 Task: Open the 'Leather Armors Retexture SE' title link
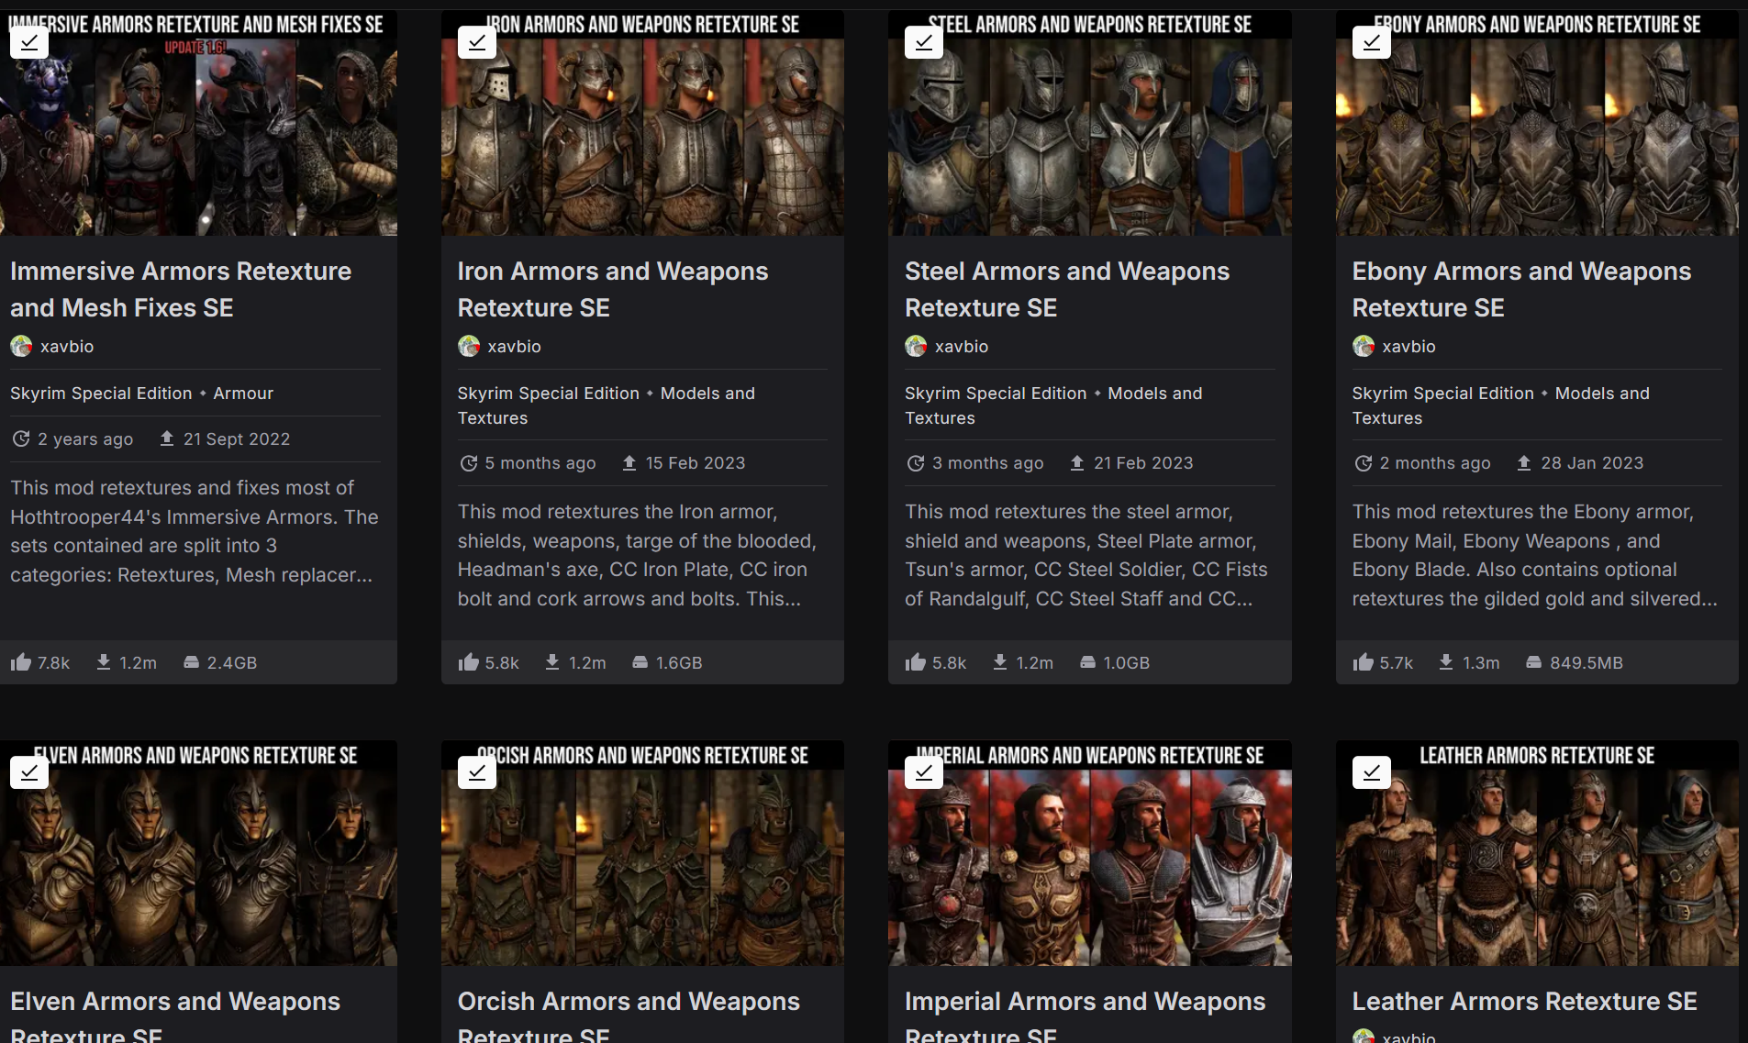coord(1524,1001)
